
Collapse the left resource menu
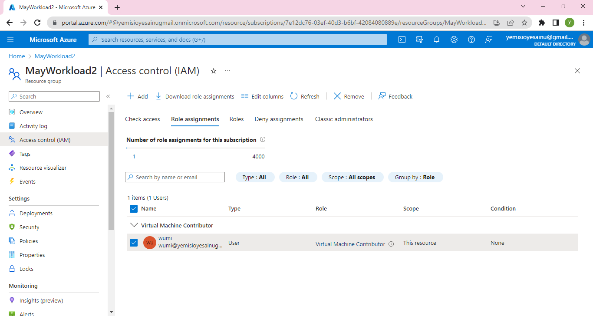coord(108,96)
